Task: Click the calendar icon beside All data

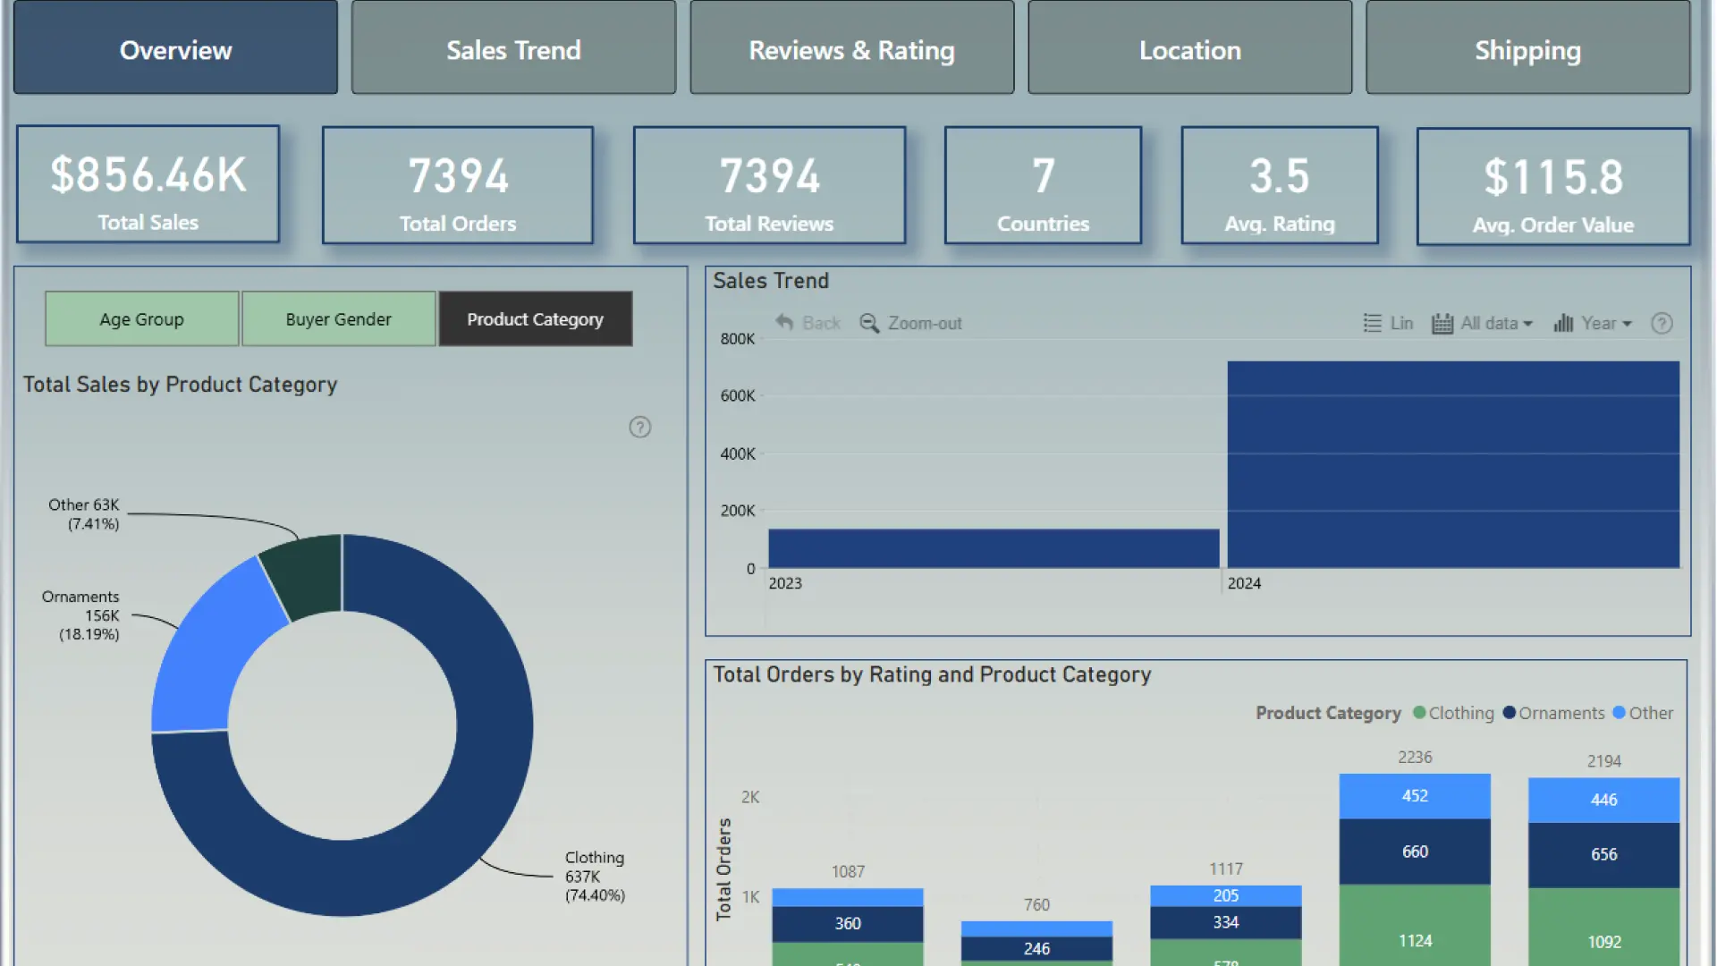Action: coord(1442,323)
